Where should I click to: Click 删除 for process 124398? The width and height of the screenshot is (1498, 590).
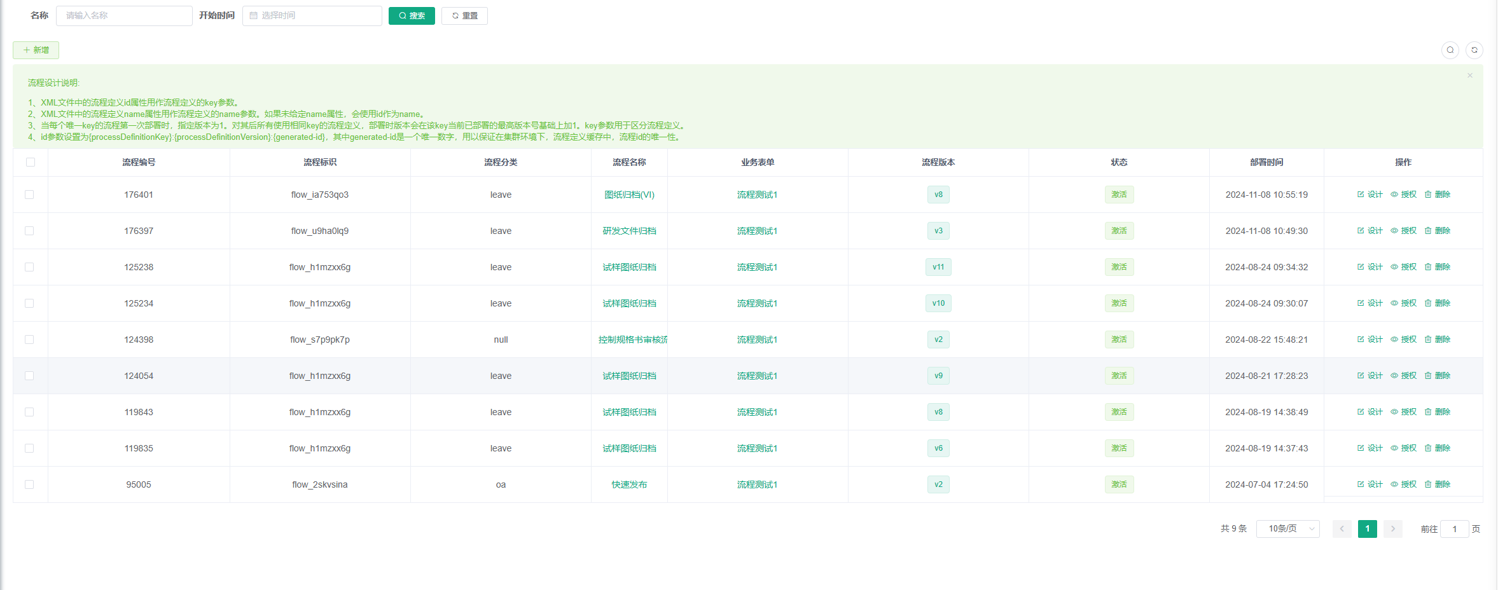[1437, 340]
